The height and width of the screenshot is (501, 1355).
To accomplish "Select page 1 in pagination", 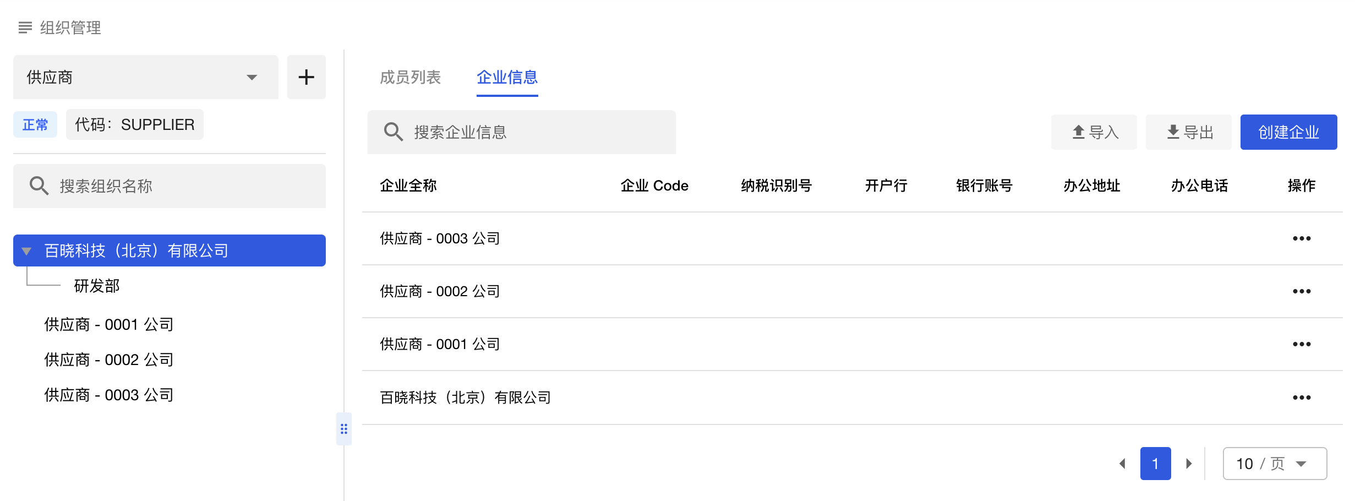I will click(x=1156, y=464).
